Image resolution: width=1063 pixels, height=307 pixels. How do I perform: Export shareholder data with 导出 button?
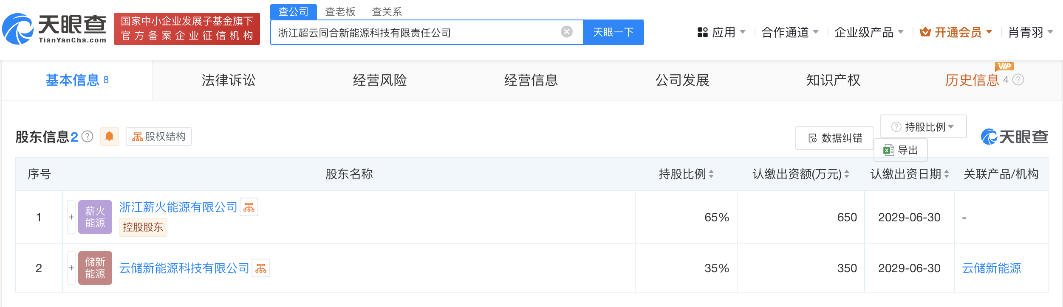pyautogui.click(x=901, y=150)
